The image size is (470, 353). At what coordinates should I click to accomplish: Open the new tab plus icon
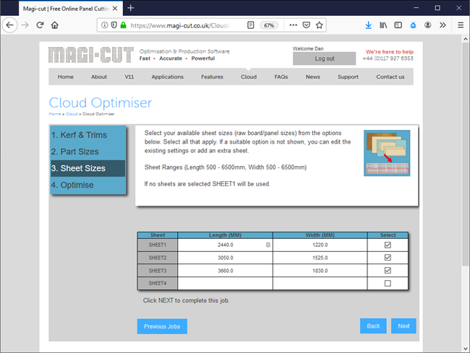[x=131, y=7]
